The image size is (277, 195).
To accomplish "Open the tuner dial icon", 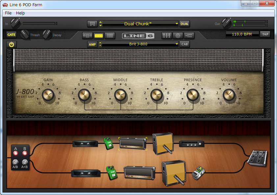I will [178, 35].
